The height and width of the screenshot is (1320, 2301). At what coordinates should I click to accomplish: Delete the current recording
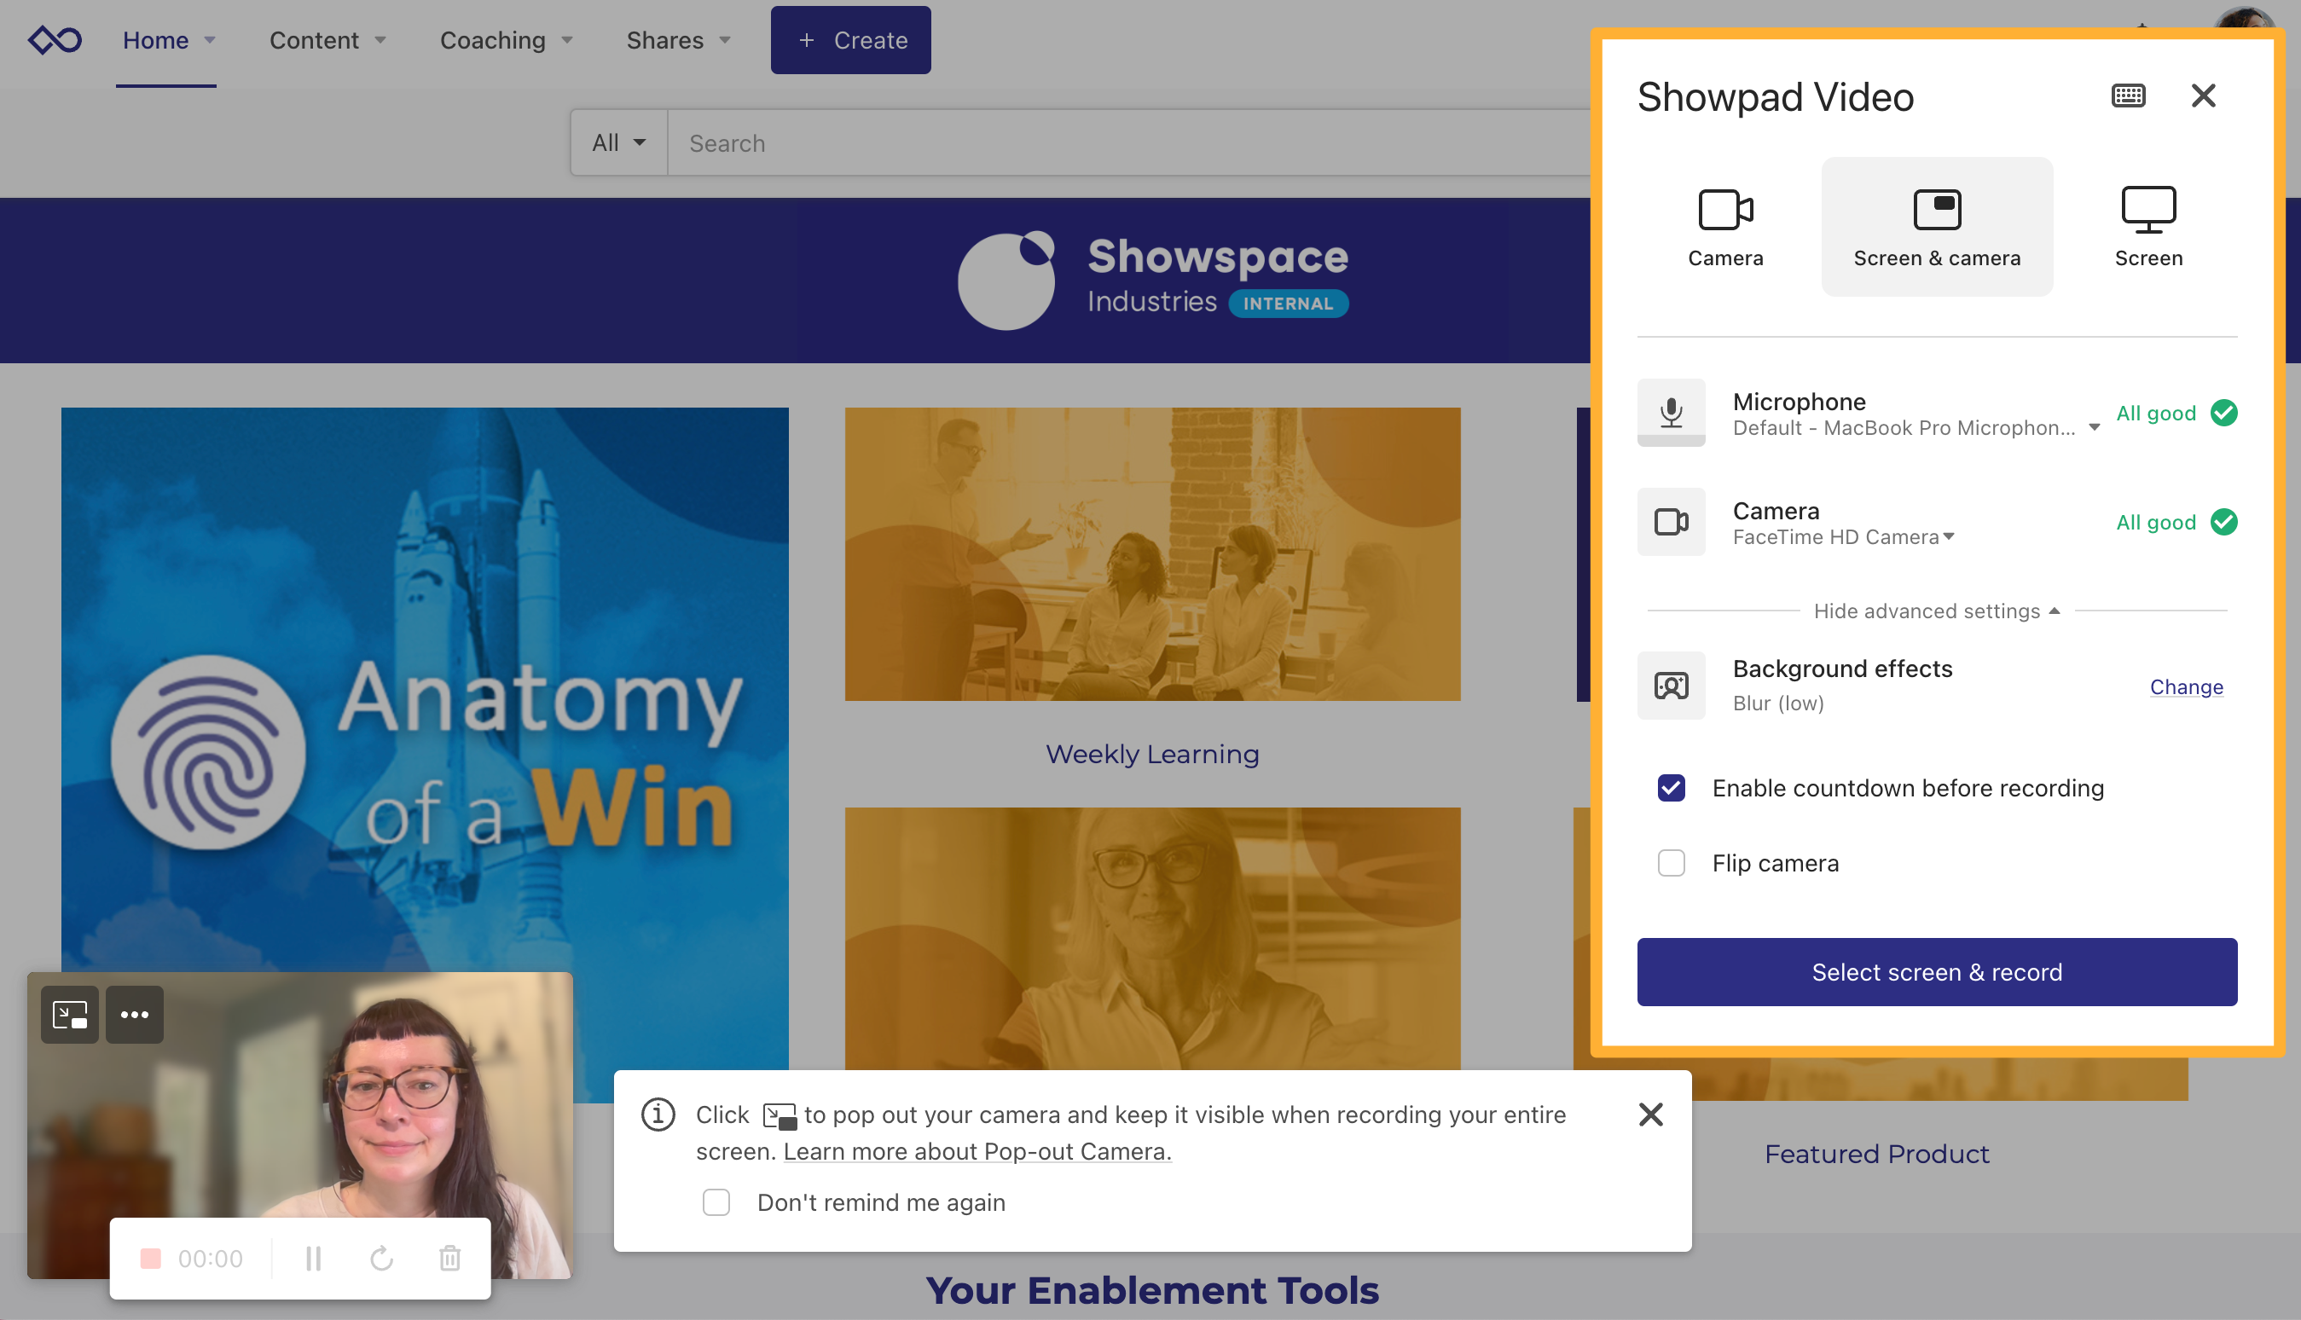[449, 1258]
